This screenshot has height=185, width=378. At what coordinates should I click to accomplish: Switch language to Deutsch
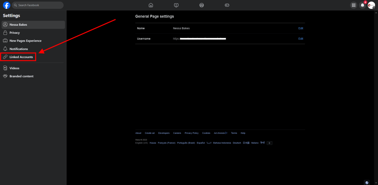(237, 143)
